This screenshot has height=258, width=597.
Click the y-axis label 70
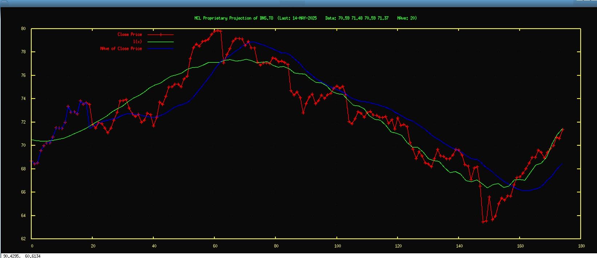[24, 145]
